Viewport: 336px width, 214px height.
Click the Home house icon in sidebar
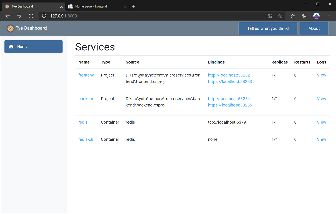point(11,47)
